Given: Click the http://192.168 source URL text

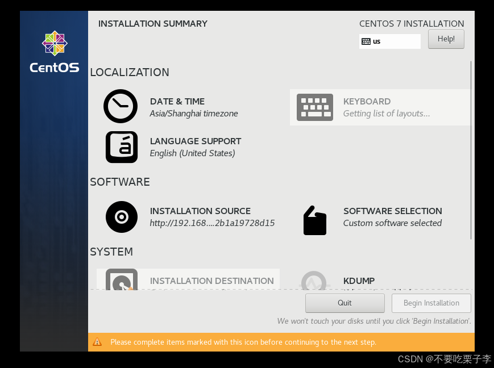Looking at the screenshot, I should (x=212, y=223).
